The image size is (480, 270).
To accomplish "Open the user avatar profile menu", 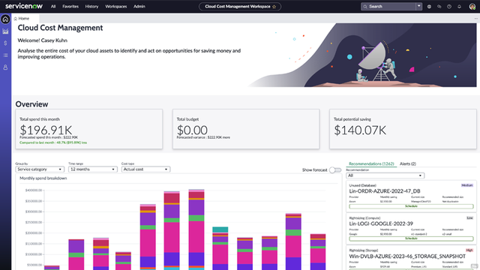I will click(x=472, y=7).
